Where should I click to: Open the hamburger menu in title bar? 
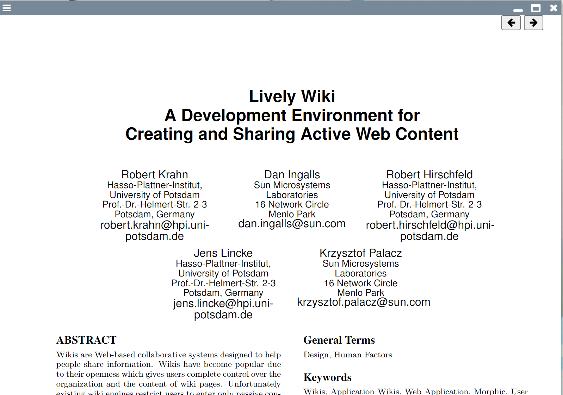(7, 8)
